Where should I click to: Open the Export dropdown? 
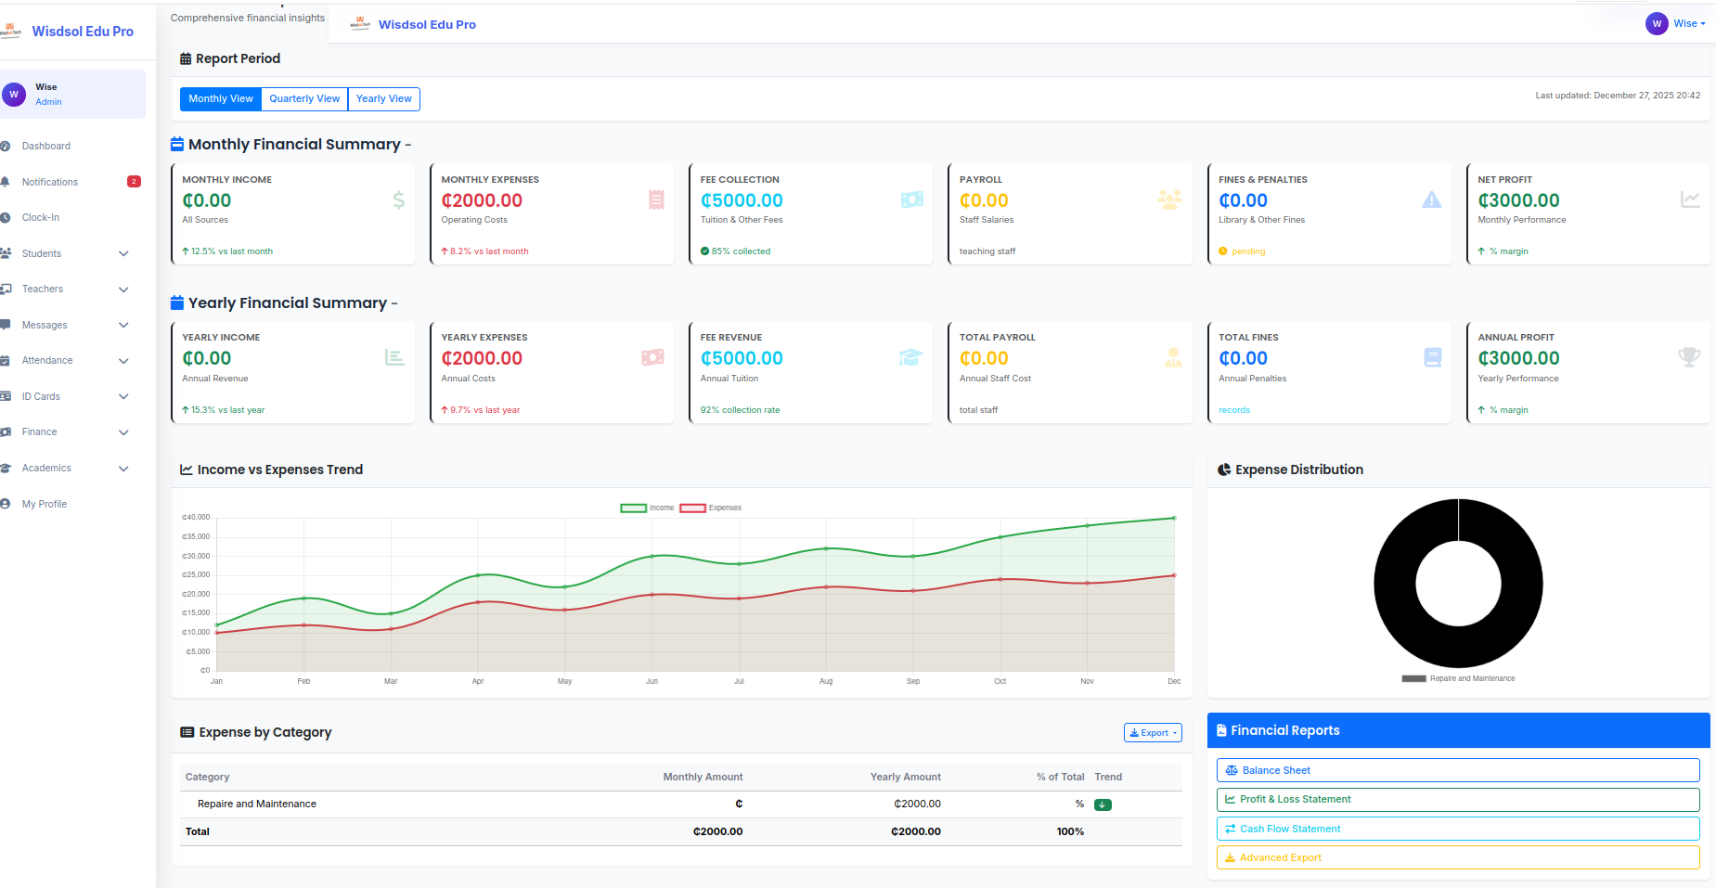coord(1153,733)
